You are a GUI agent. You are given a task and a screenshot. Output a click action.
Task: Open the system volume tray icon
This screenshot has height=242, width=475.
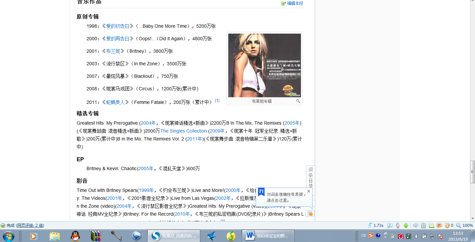pos(417,236)
